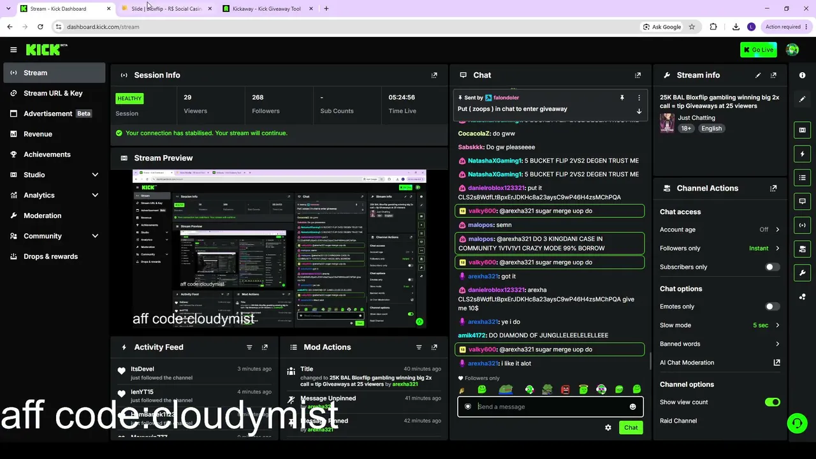816x459 pixels.
Task: Click the Kick logo in the header
Action: click(x=47, y=50)
